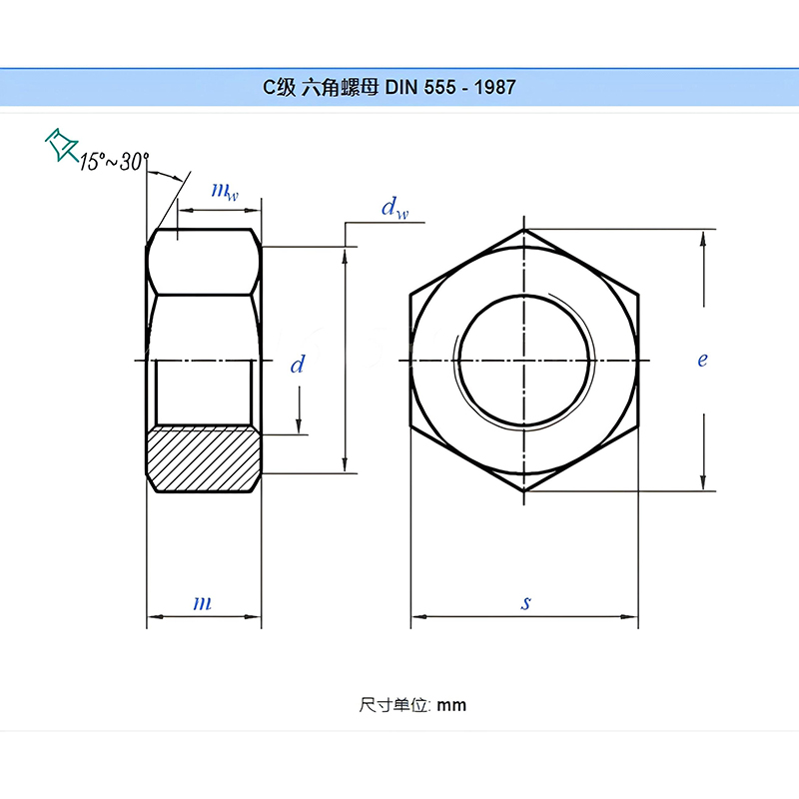Click the m nut height label
Image resolution: width=799 pixels, height=799 pixels.
pyautogui.click(x=203, y=603)
